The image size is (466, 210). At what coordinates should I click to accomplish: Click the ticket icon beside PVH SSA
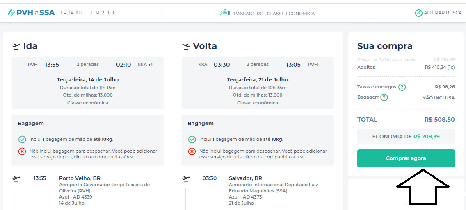(11, 13)
